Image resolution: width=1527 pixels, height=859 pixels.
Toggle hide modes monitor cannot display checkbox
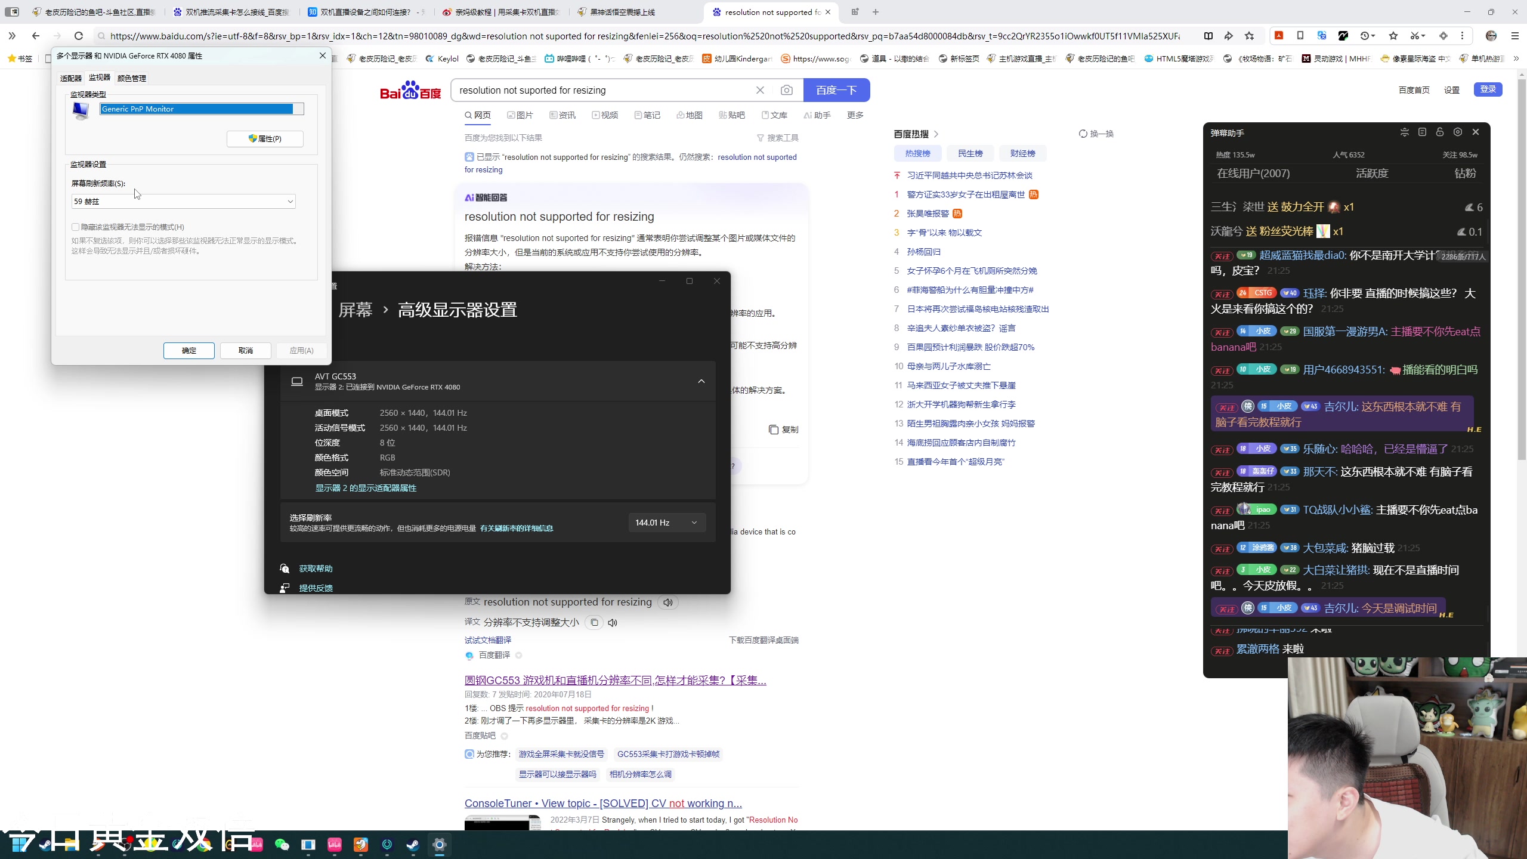pyautogui.click(x=76, y=227)
